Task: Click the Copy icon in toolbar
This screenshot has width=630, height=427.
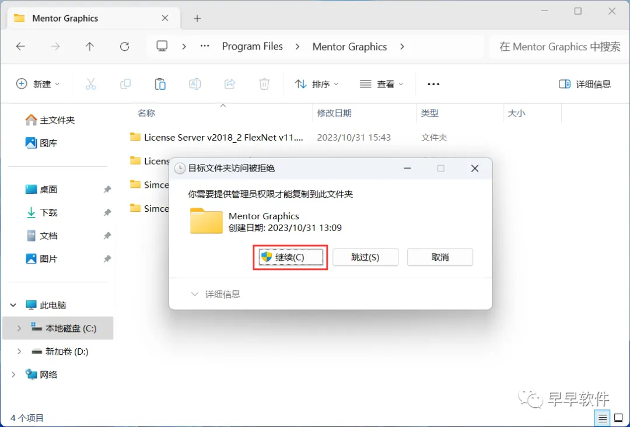Action: pyautogui.click(x=125, y=84)
